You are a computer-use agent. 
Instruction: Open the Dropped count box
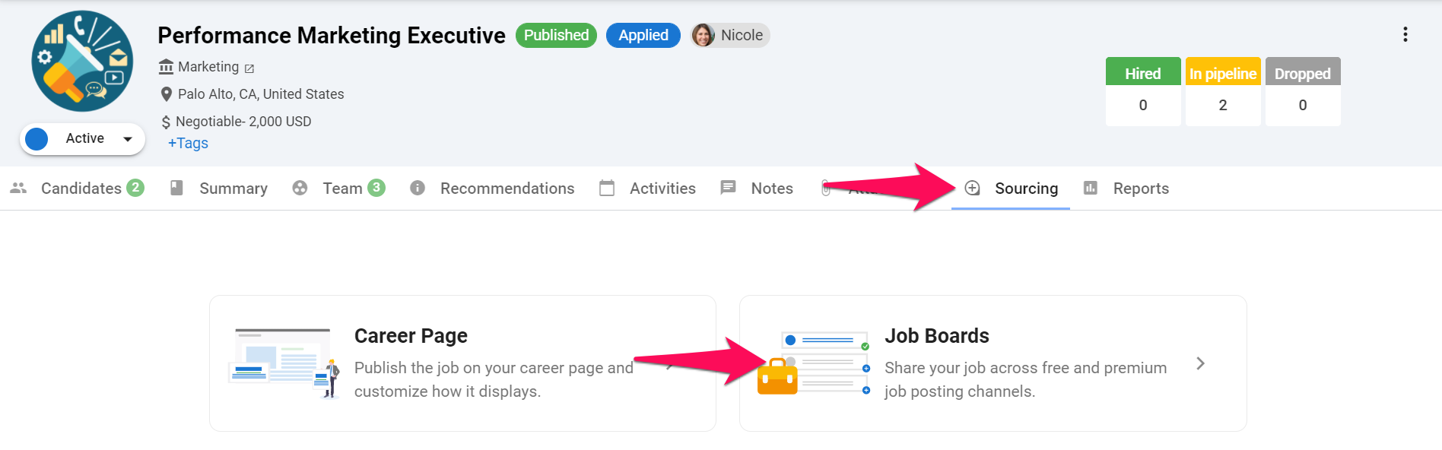click(x=1303, y=91)
